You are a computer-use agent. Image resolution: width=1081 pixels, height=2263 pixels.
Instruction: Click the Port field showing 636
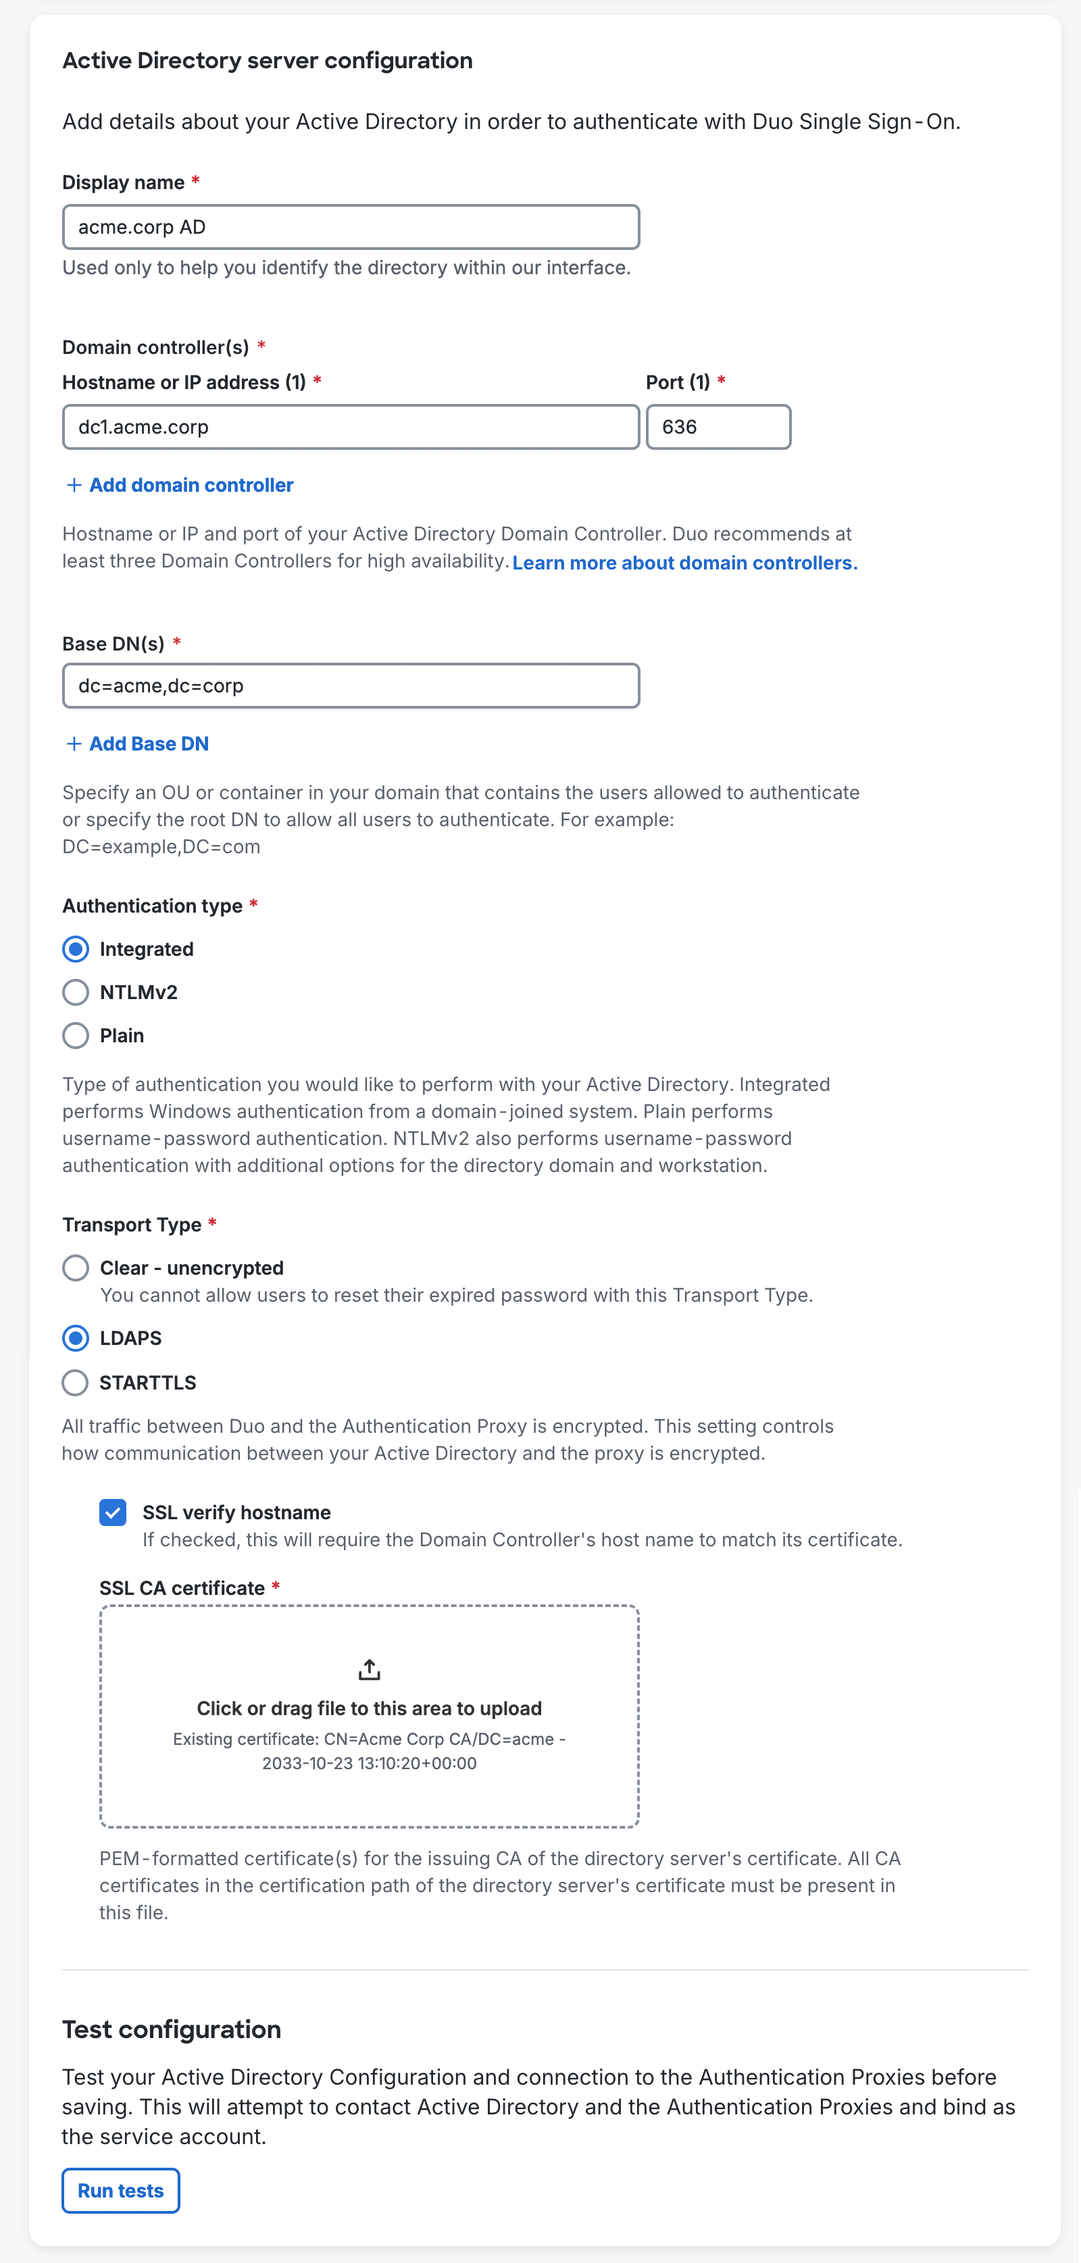718,427
